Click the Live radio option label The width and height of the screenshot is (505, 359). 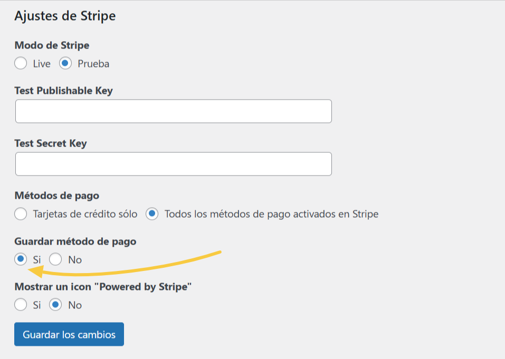[x=41, y=63]
